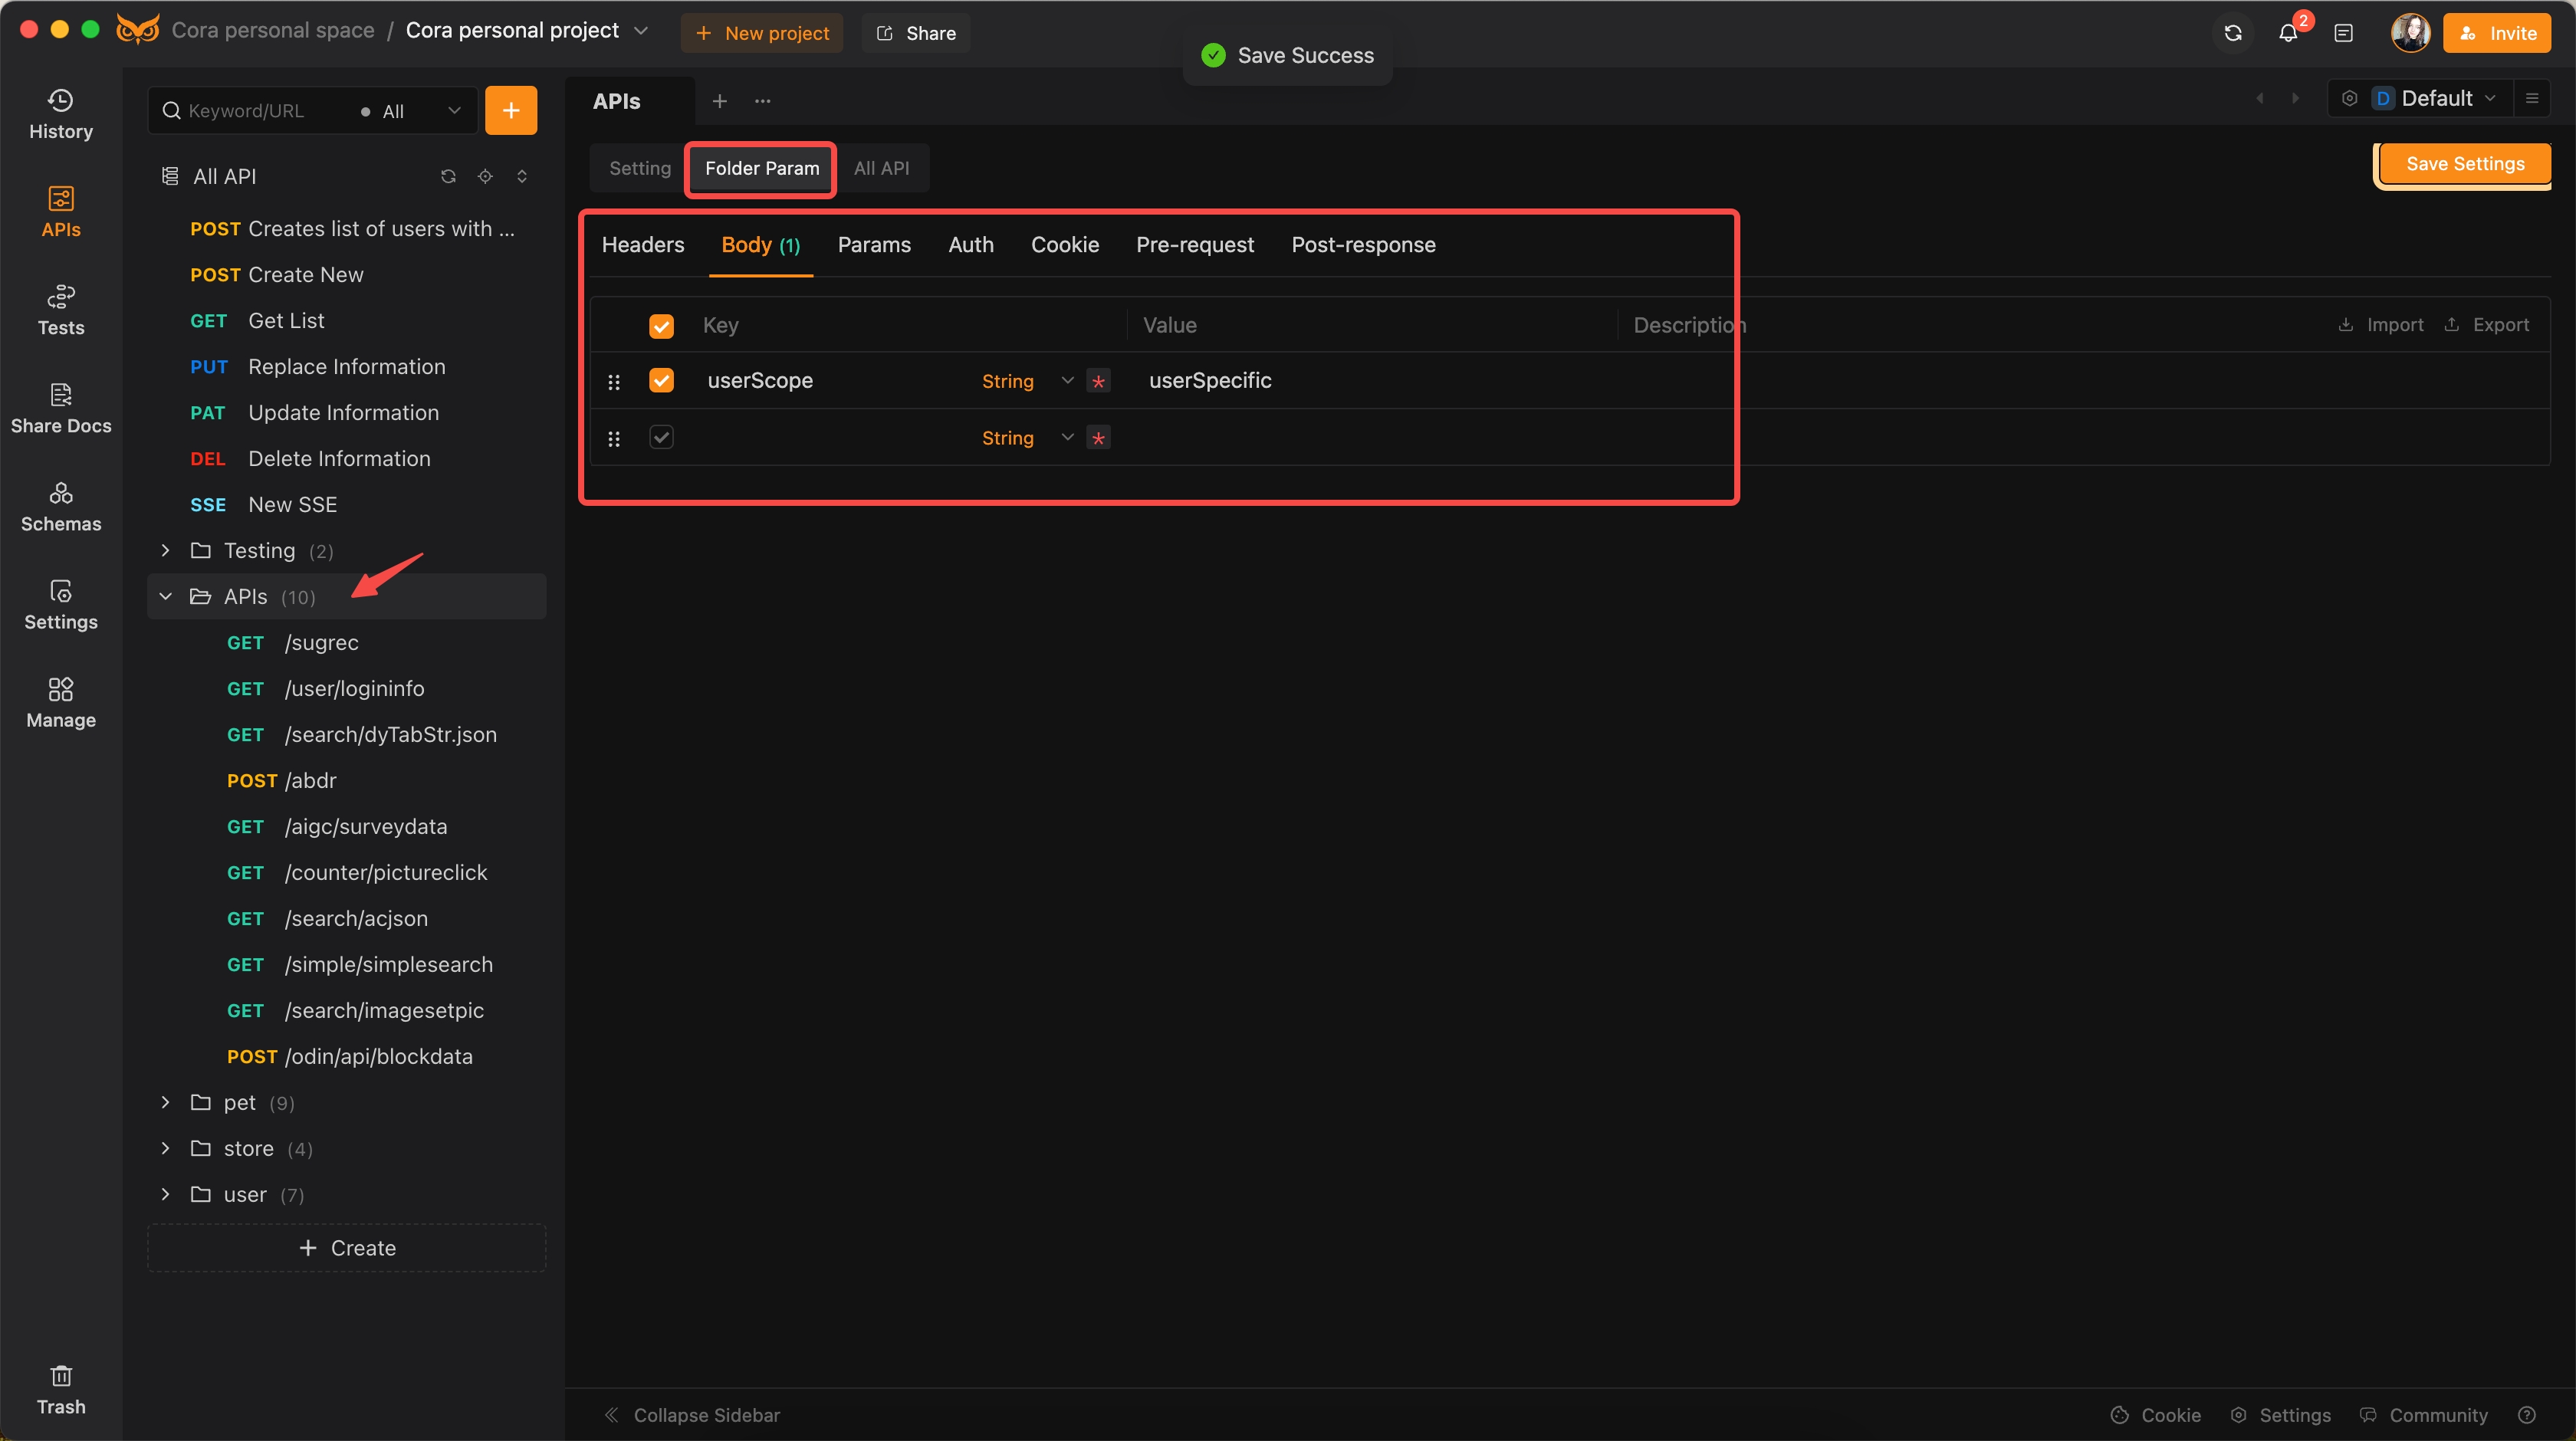The height and width of the screenshot is (1441, 2576).
Task: Expand the pet folder in sidebar
Action: click(166, 1101)
